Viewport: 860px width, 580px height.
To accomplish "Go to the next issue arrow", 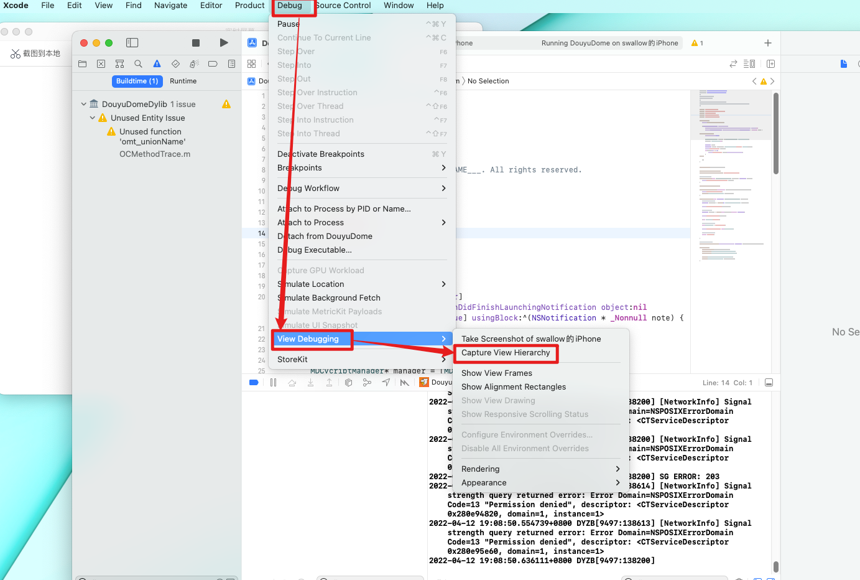I will click(772, 81).
